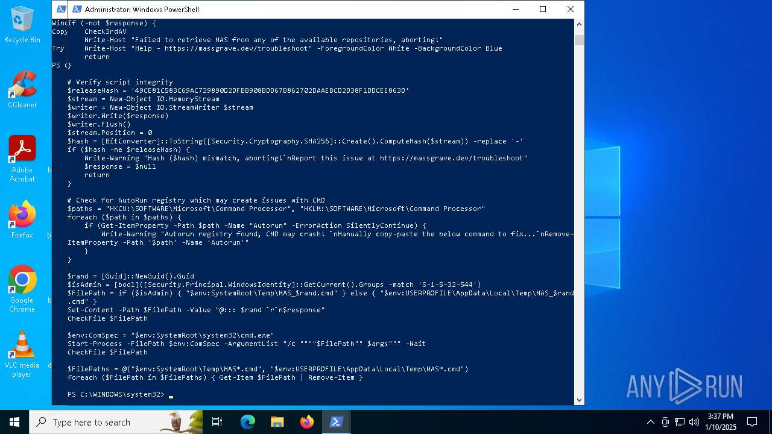Open the Adobe Acrobat desktop shortcut

pyautogui.click(x=22, y=159)
